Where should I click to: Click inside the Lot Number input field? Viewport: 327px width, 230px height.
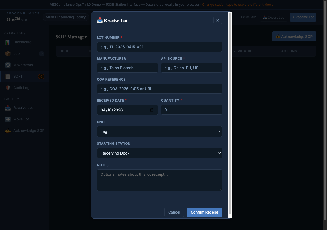point(159,47)
